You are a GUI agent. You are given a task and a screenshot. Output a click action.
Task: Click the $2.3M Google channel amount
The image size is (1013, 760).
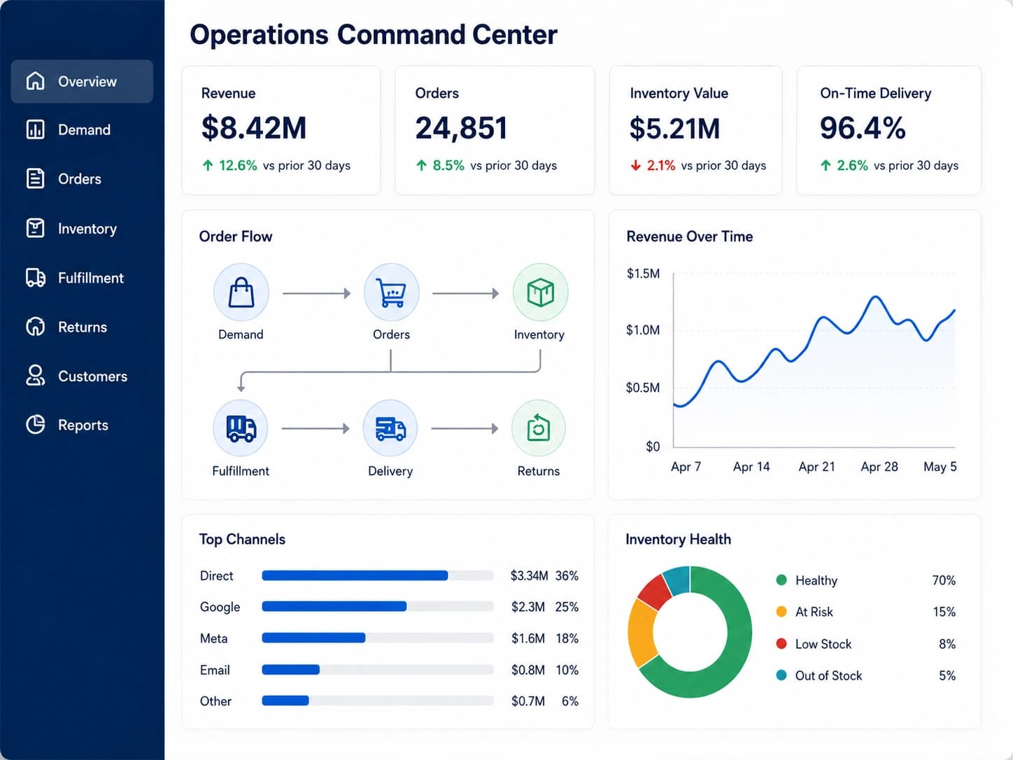click(x=528, y=607)
